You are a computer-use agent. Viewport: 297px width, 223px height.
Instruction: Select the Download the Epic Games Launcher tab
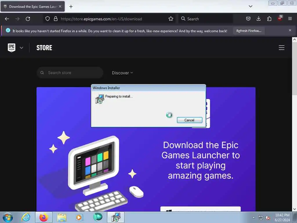click(32, 6)
